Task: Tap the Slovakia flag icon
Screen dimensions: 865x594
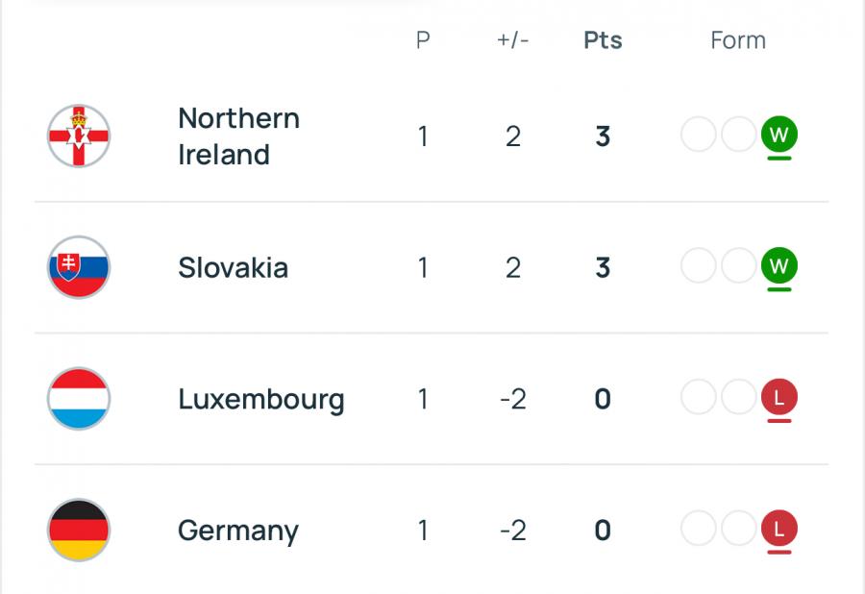Action: [x=79, y=267]
